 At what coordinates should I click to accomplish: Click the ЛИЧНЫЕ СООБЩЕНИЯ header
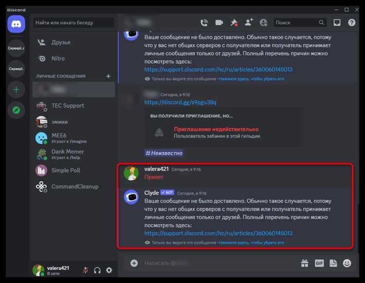(x=61, y=76)
